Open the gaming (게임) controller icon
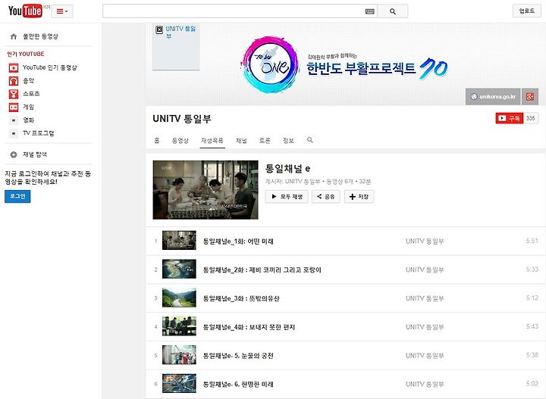This screenshot has height=399, width=546. point(14,107)
